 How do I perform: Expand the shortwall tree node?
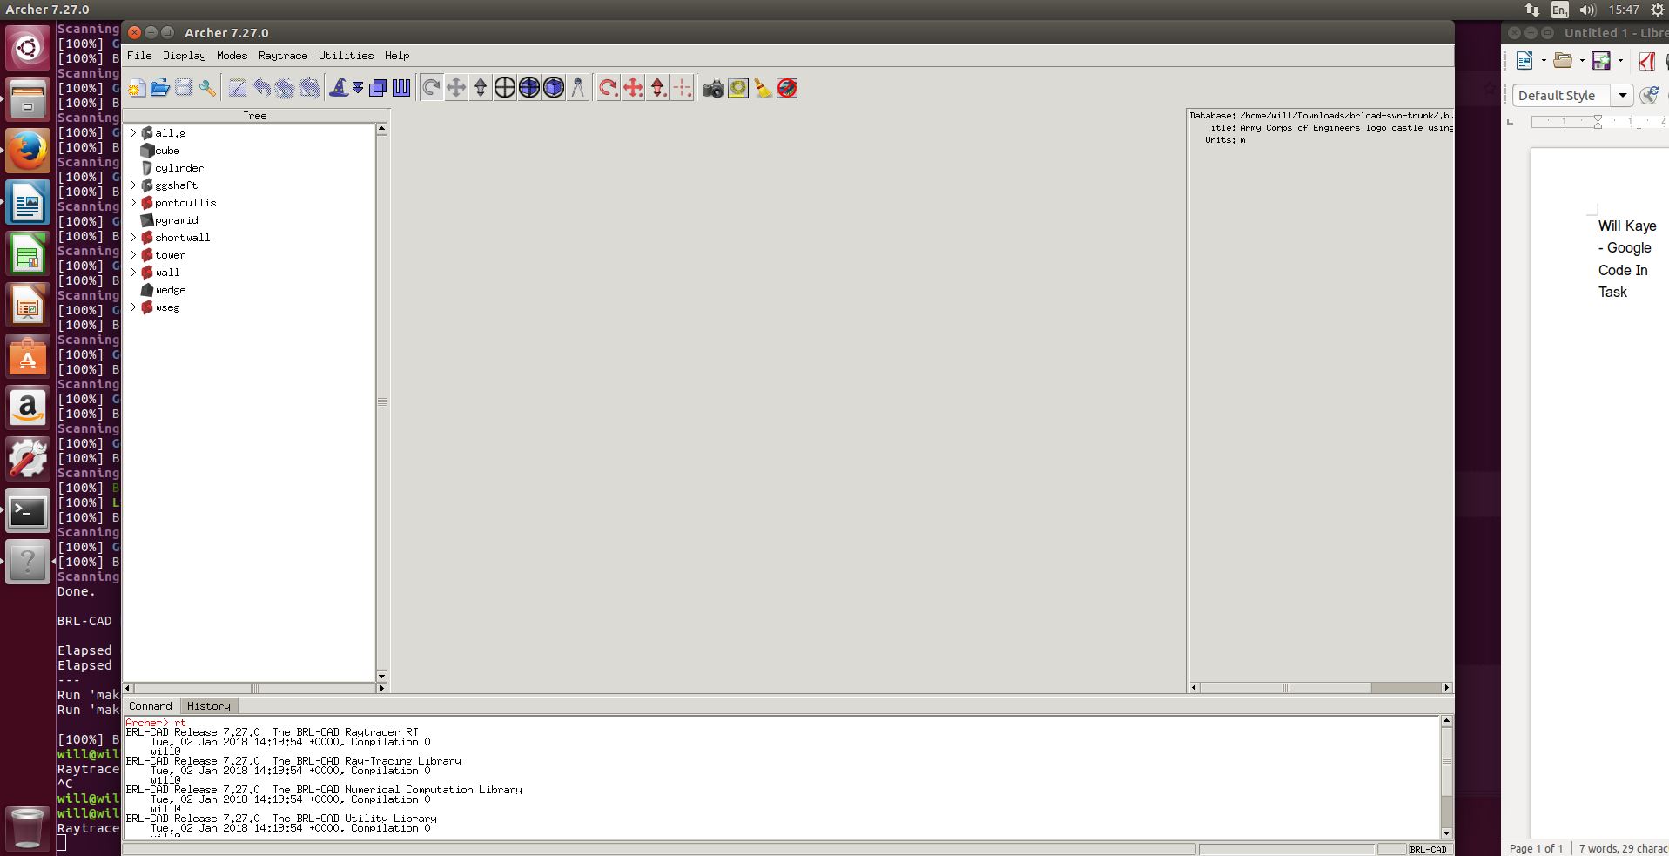[133, 238]
